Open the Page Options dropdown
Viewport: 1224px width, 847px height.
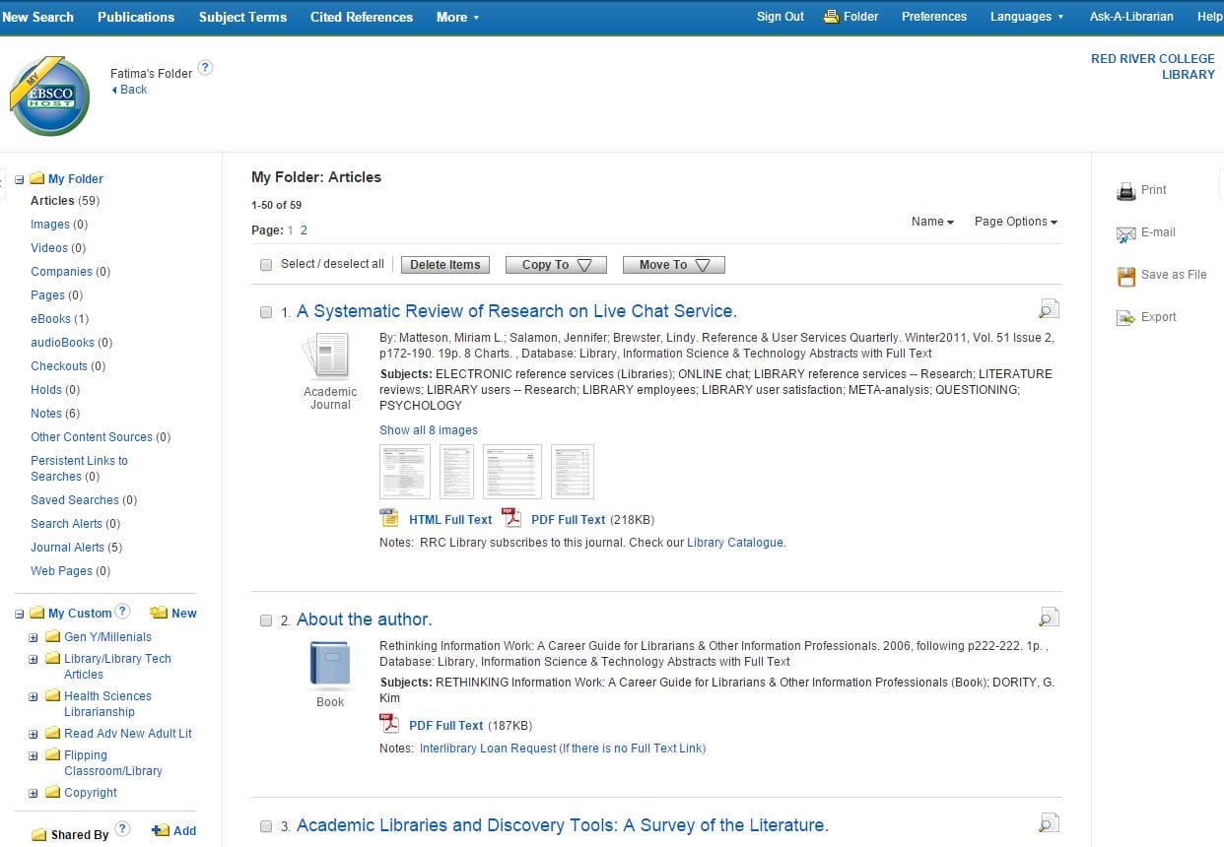click(x=1014, y=222)
